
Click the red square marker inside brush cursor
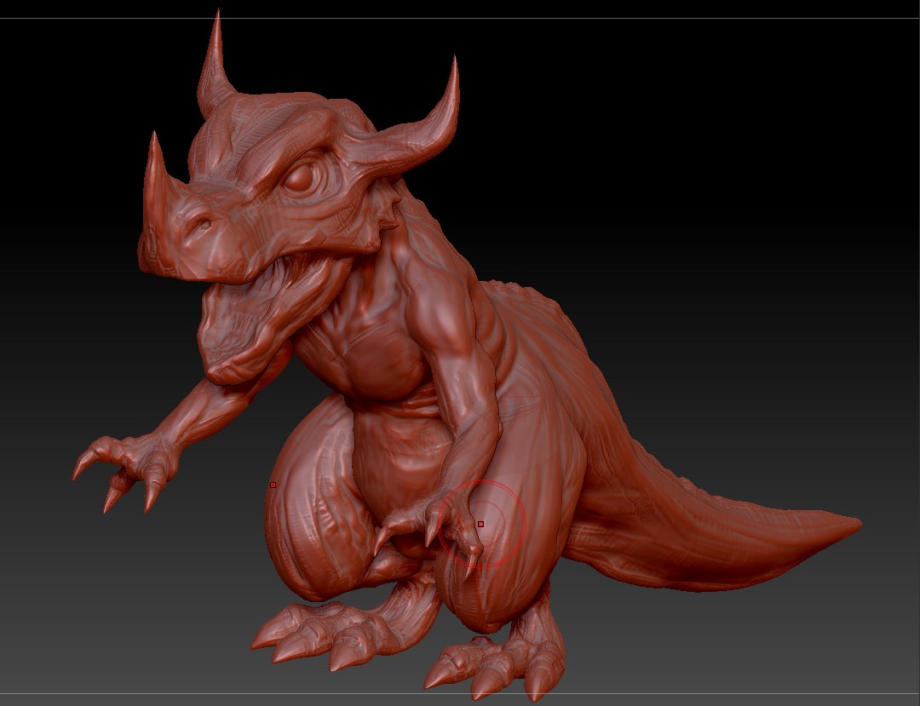pos(481,524)
